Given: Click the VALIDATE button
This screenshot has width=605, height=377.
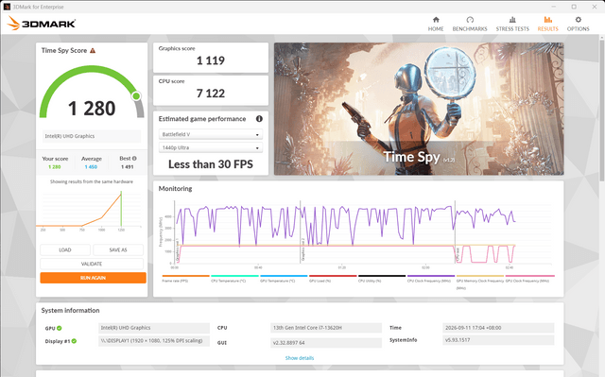Looking at the screenshot, I should point(92,264).
